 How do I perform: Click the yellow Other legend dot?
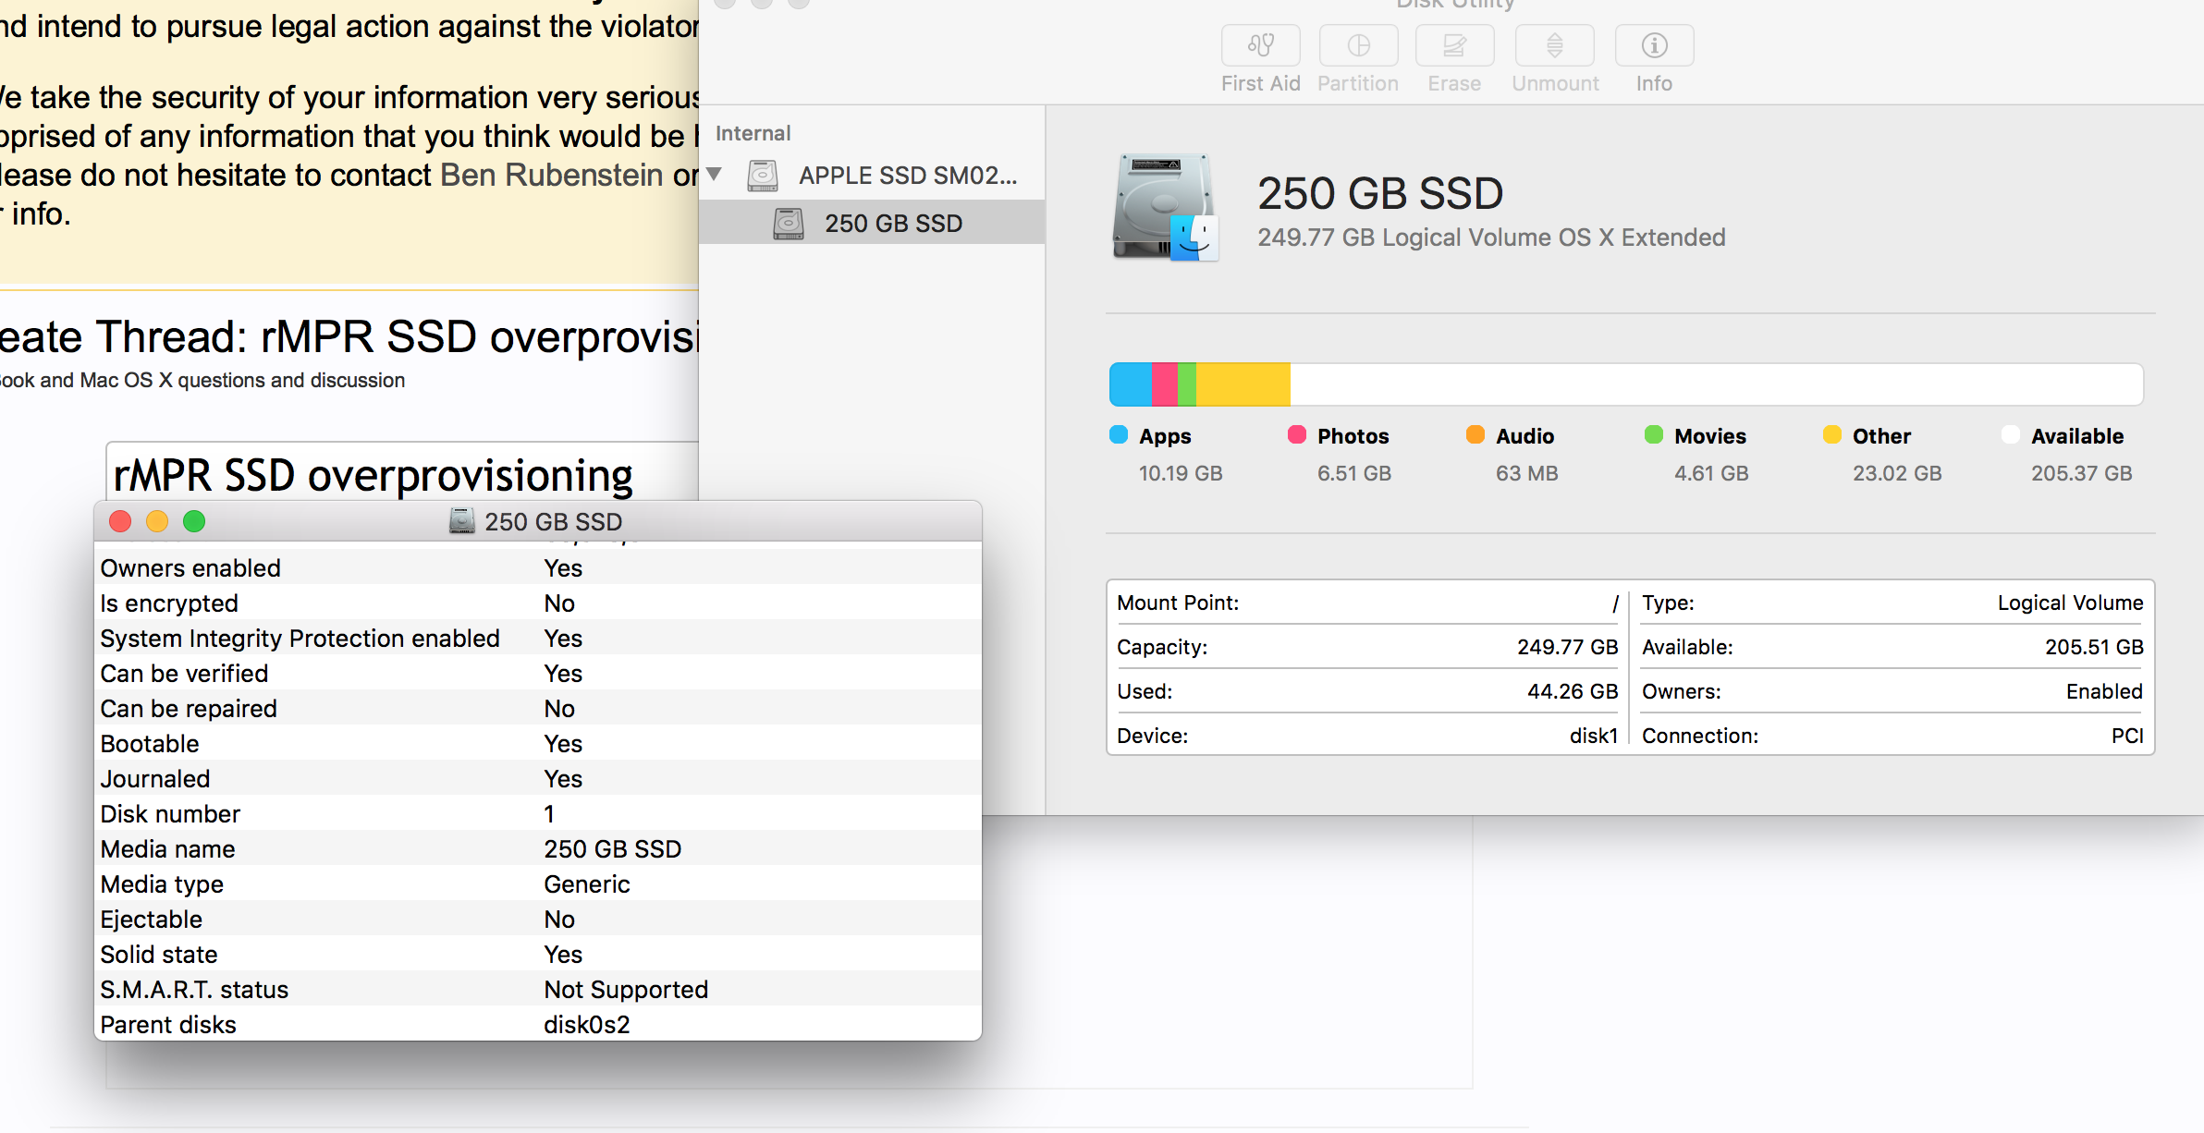coord(1832,434)
